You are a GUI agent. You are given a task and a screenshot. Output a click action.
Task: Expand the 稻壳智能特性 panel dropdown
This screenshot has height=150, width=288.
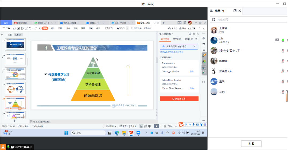[x=172, y=34]
